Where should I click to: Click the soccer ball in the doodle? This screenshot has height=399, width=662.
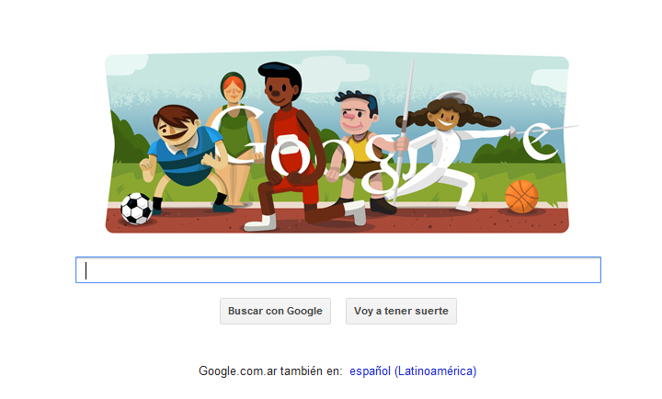click(136, 209)
